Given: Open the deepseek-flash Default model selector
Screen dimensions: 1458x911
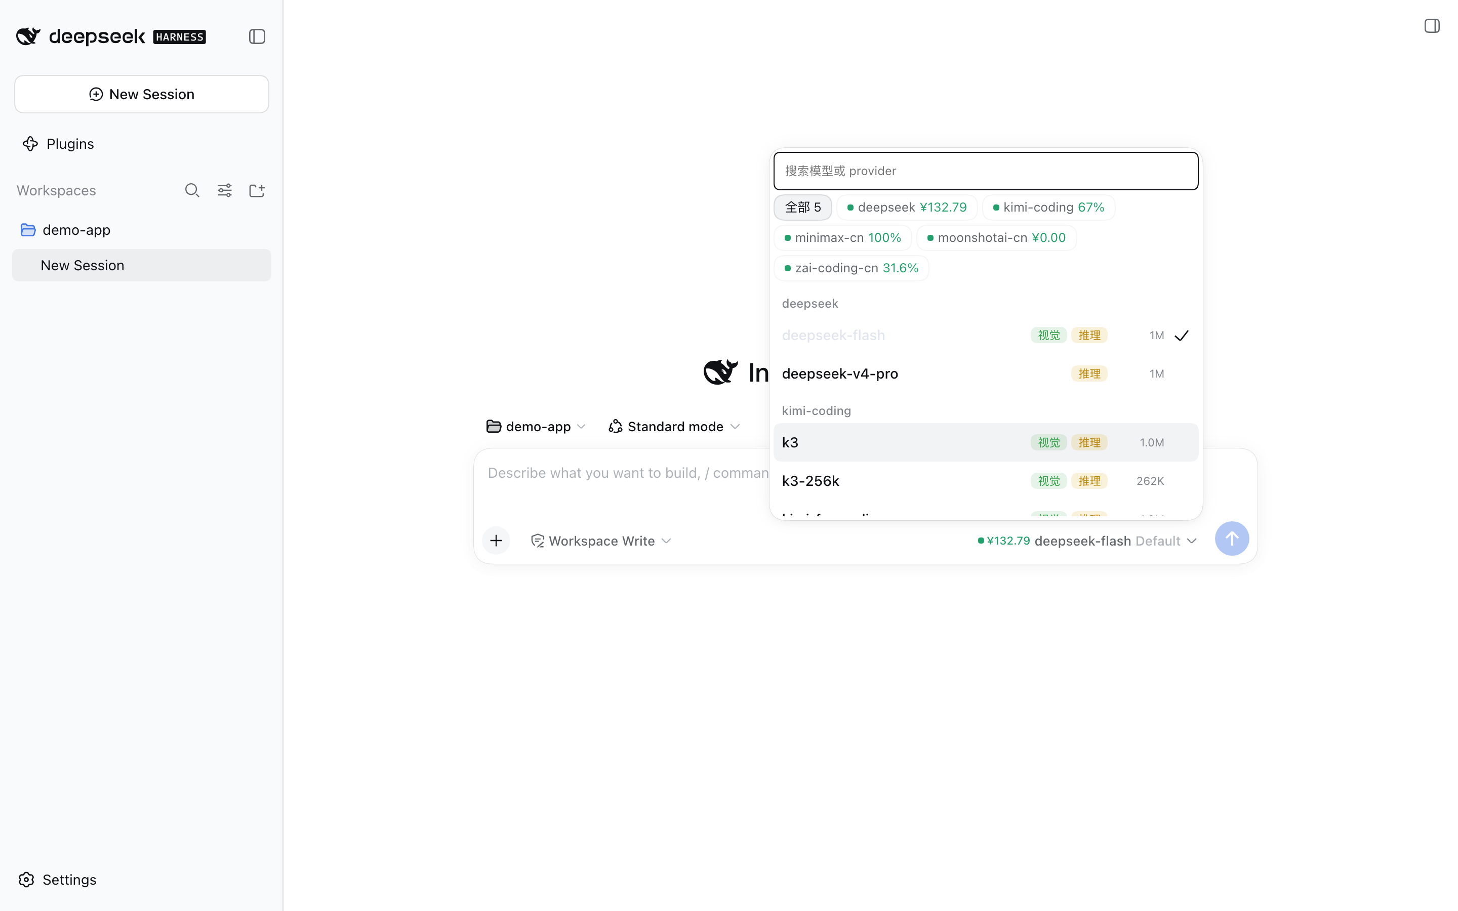Looking at the screenshot, I should [1087, 541].
